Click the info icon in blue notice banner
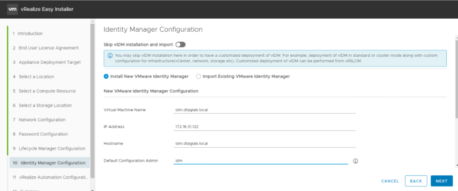The height and width of the screenshot is (191, 458). (110, 56)
